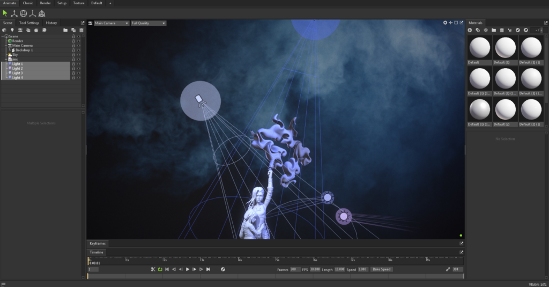Add a new camera to scene

point(20,30)
